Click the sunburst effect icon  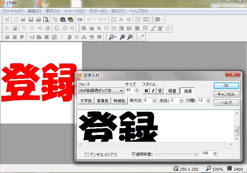pyautogui.click(x=99, y=28)
